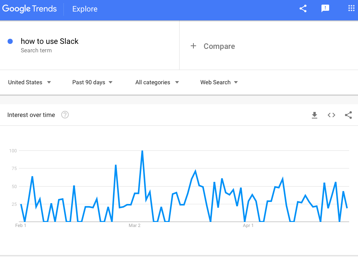Click the Explore header label

click(85, 9)
